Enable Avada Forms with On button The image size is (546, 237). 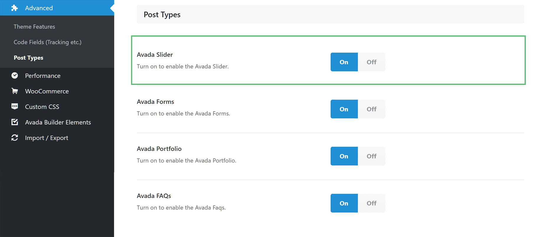point(344,109)
